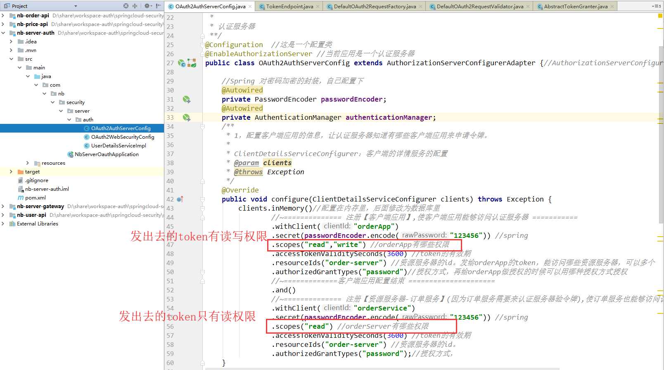
Task: Switch to the DefaultOAuth2RequestValidator.java tab
Action: (x=480, y=6)
